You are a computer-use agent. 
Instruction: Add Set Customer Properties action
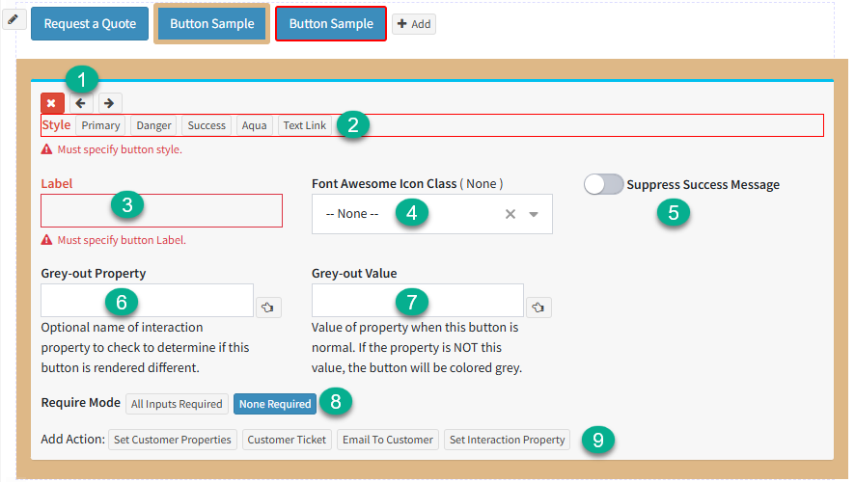coord(173,440)
